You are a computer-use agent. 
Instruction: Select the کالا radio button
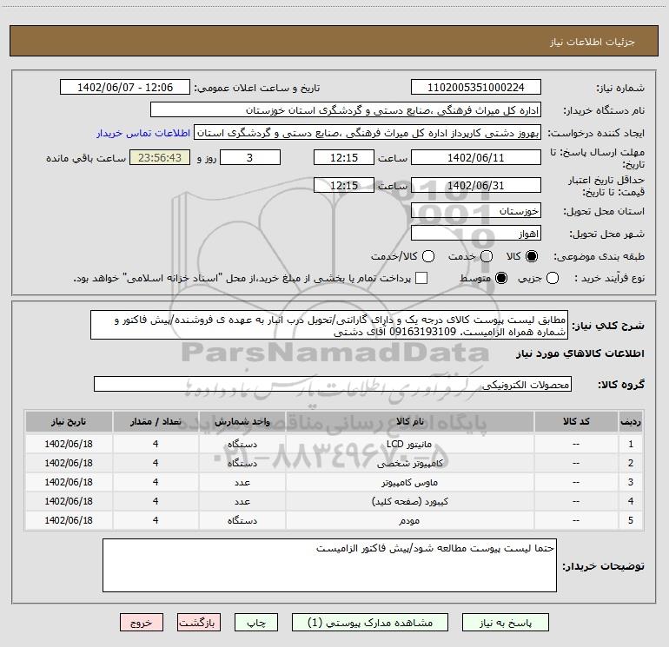coord(532,256)
